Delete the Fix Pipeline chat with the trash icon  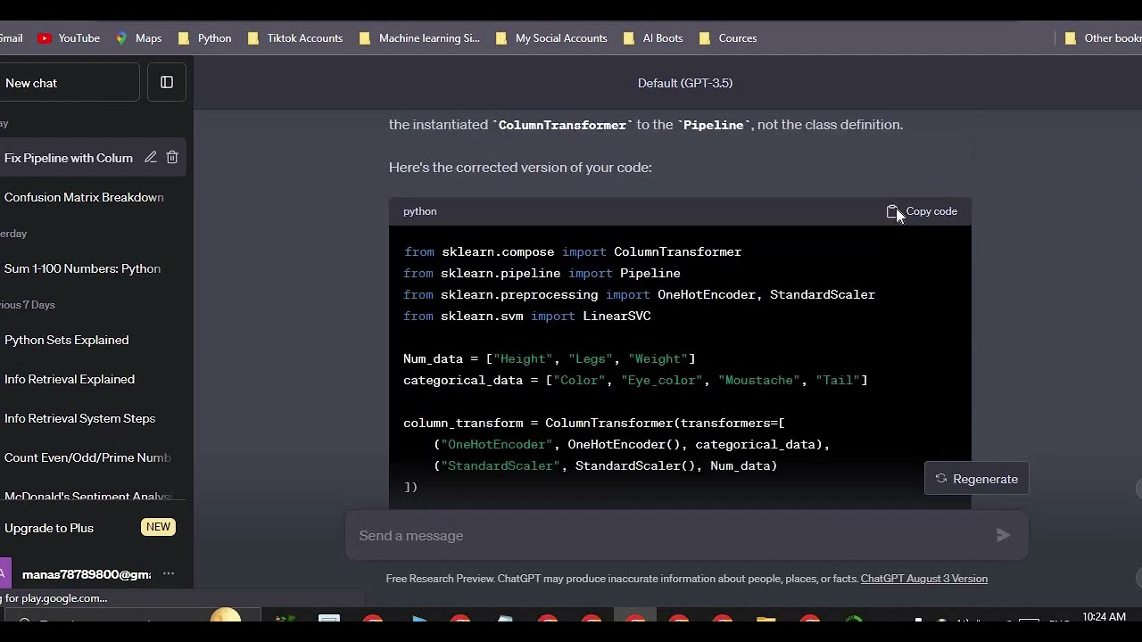click(x=172, y=157)
